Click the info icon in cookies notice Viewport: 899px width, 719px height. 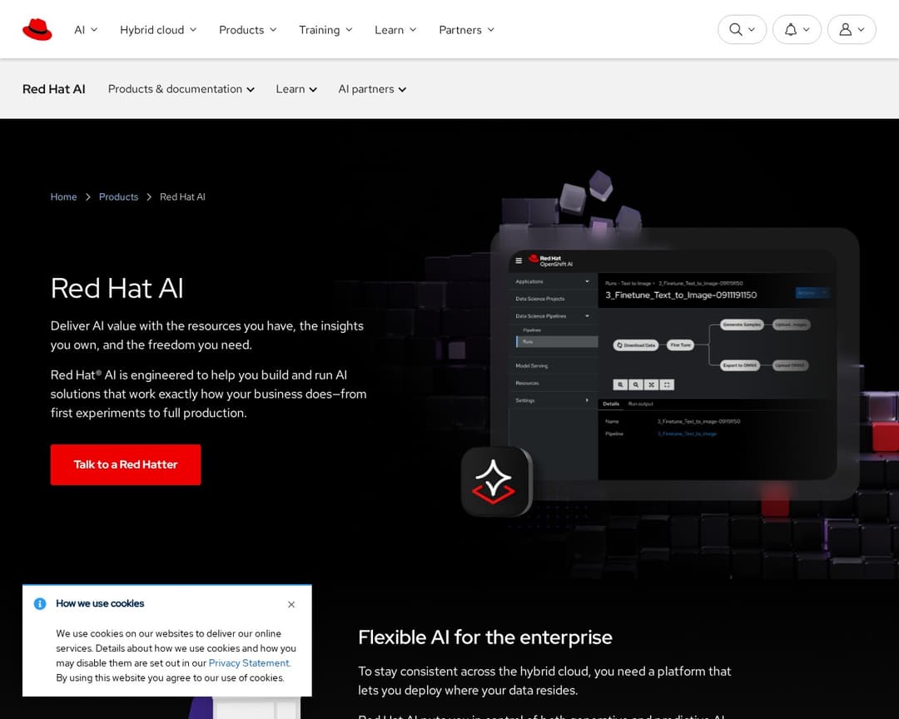pos(40,604)
